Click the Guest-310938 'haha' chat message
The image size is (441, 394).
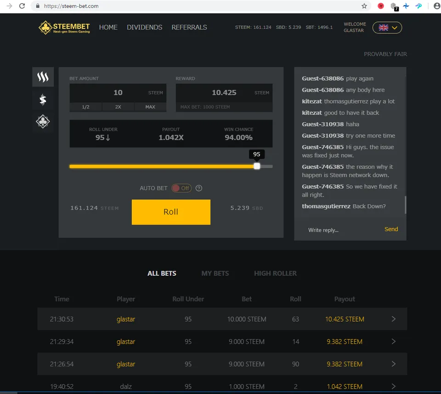330,124
